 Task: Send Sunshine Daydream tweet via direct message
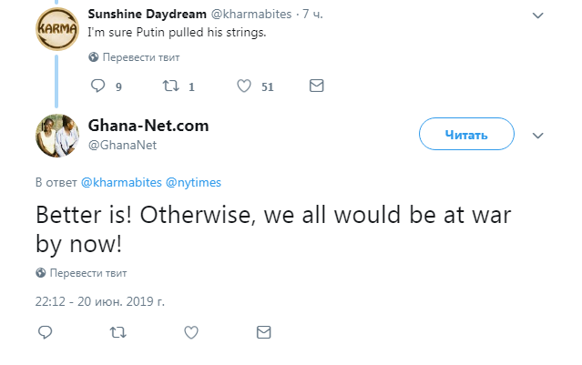[317, 86]
